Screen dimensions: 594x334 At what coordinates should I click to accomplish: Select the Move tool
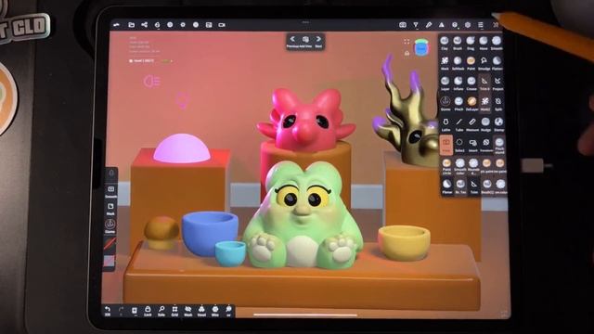[x=484, y=43]
